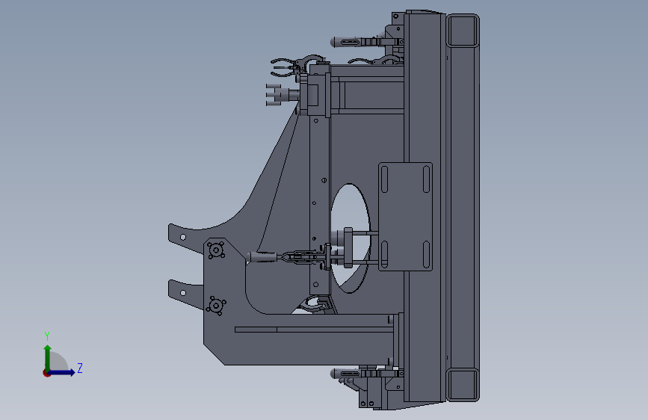Click the red X axis dot at the triad origin
Screen dimensions: 648x420
coord(46,373)
